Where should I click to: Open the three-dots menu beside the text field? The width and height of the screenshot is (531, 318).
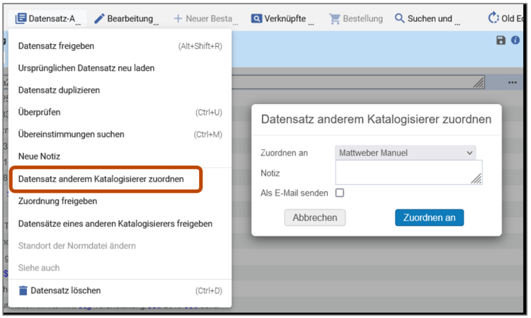point(512,82)
